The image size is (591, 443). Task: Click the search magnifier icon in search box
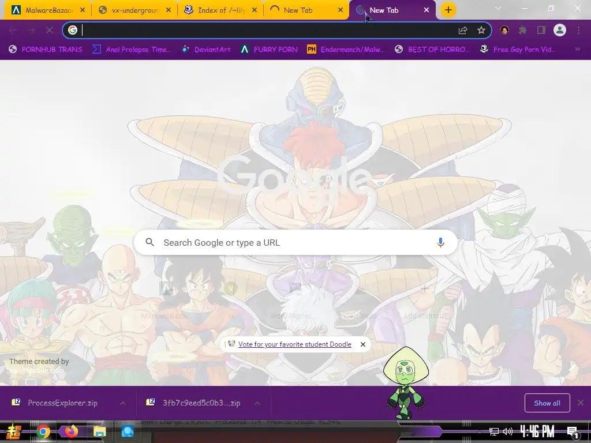click(149, 242)
